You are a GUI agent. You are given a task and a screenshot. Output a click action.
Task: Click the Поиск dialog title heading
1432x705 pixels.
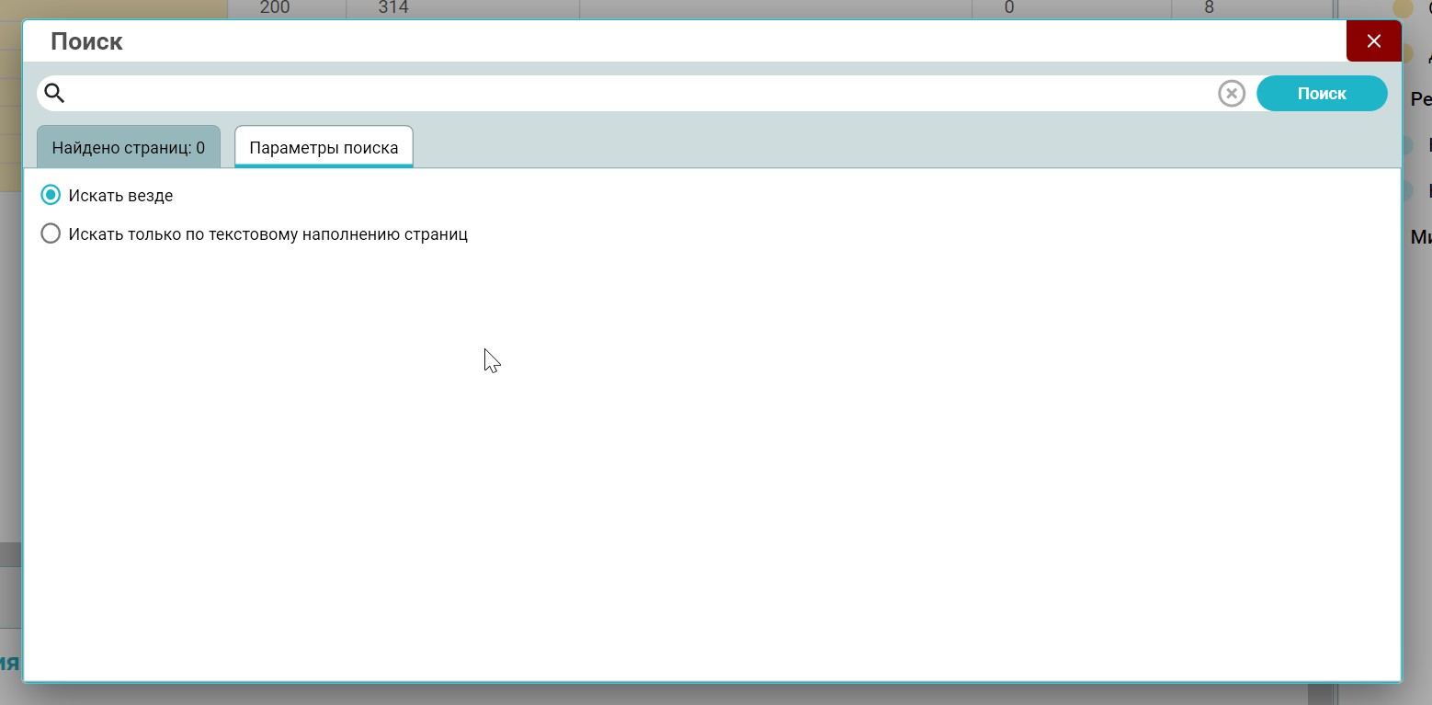pyautogui.click(x=86, y=41)
